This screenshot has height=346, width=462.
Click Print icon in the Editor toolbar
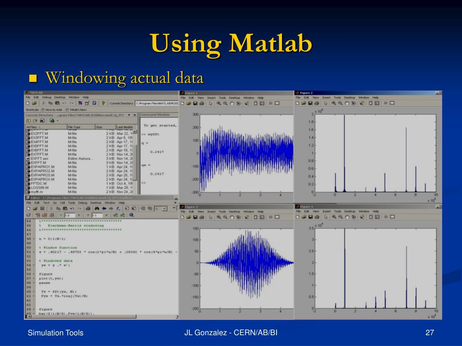pyautogui.click(x=88, y=208)
